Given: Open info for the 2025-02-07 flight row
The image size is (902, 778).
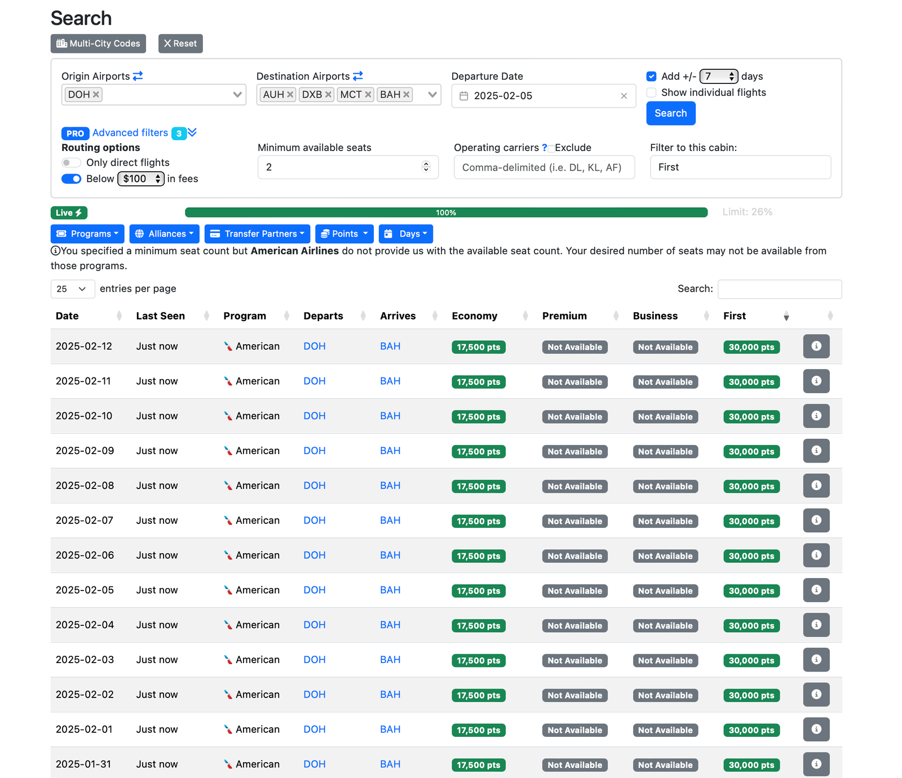Looking at the screenshot, I should click(x=816, y=521).
